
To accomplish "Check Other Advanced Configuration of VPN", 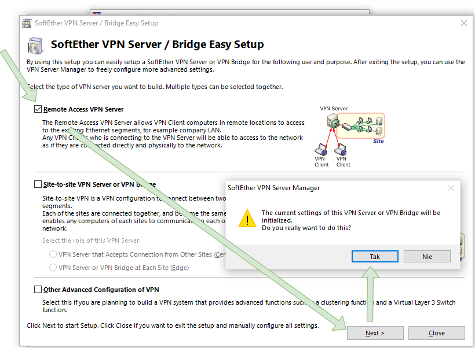I will tap(38, 289).
